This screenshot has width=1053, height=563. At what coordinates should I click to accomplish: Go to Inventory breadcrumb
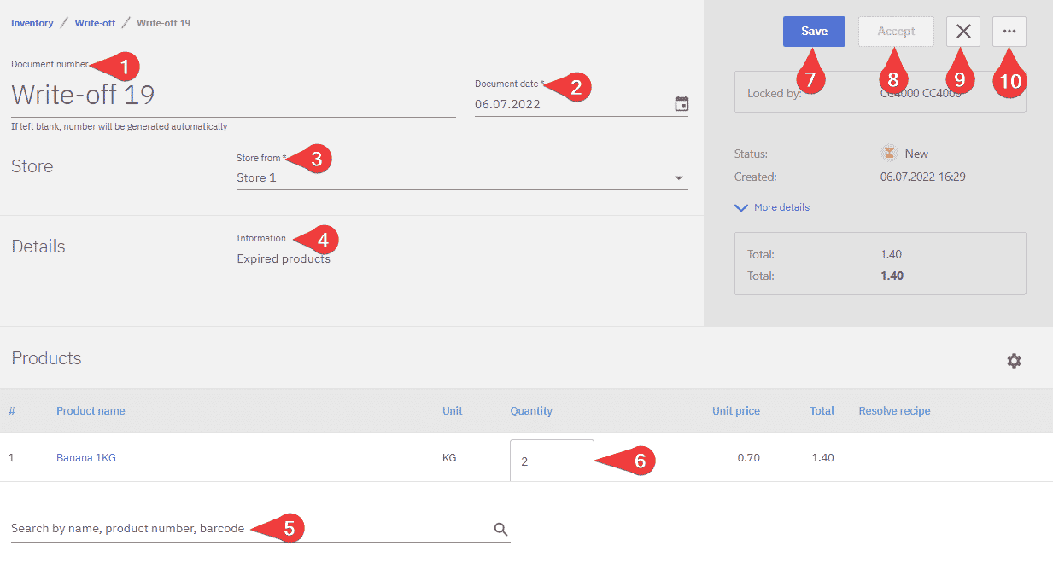tap(32, 23)
